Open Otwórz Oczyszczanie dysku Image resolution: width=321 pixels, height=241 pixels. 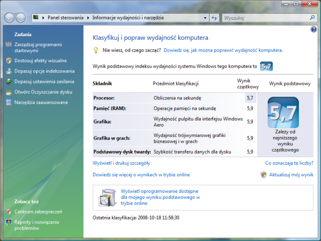(43, 92)
